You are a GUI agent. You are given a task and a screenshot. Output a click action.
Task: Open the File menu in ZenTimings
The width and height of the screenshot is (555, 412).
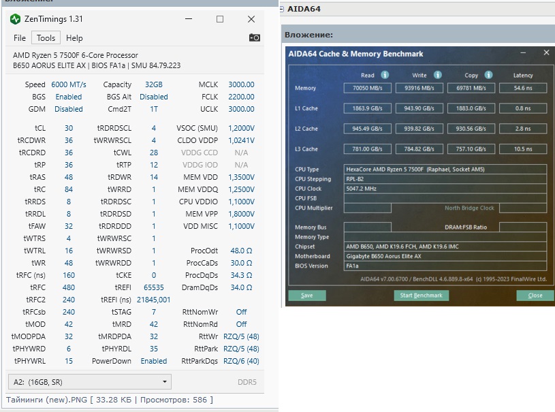point(20,38)
